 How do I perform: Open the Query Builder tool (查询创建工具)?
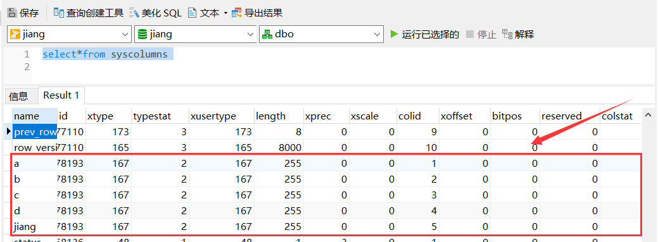coord(89,13)
